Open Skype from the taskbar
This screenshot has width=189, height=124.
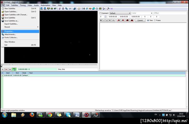[x=68, y=115]
